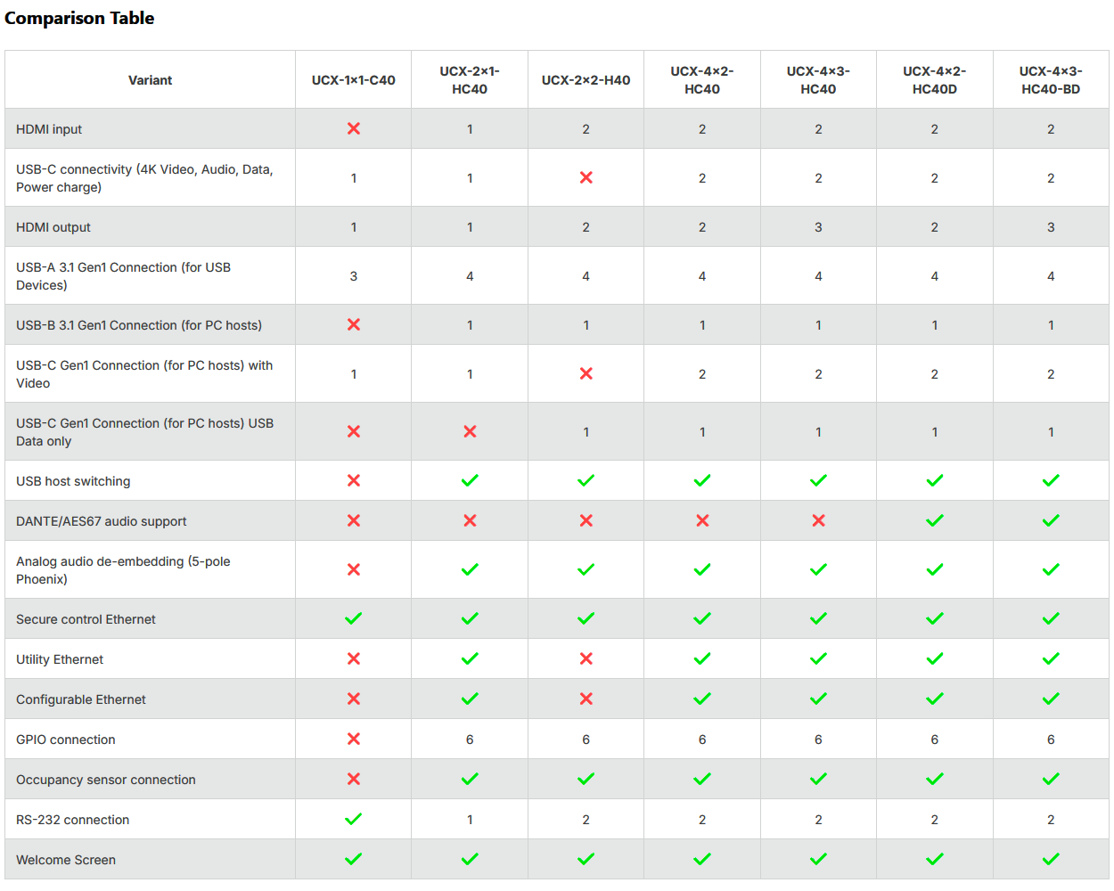Select the UCX-2×2-H40 column header

coord(586,80)
